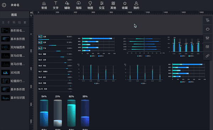Click the 基本柱状图 layer thumbnail
Image resolution: width=213 pixels, height=130 pixels.
5,98
